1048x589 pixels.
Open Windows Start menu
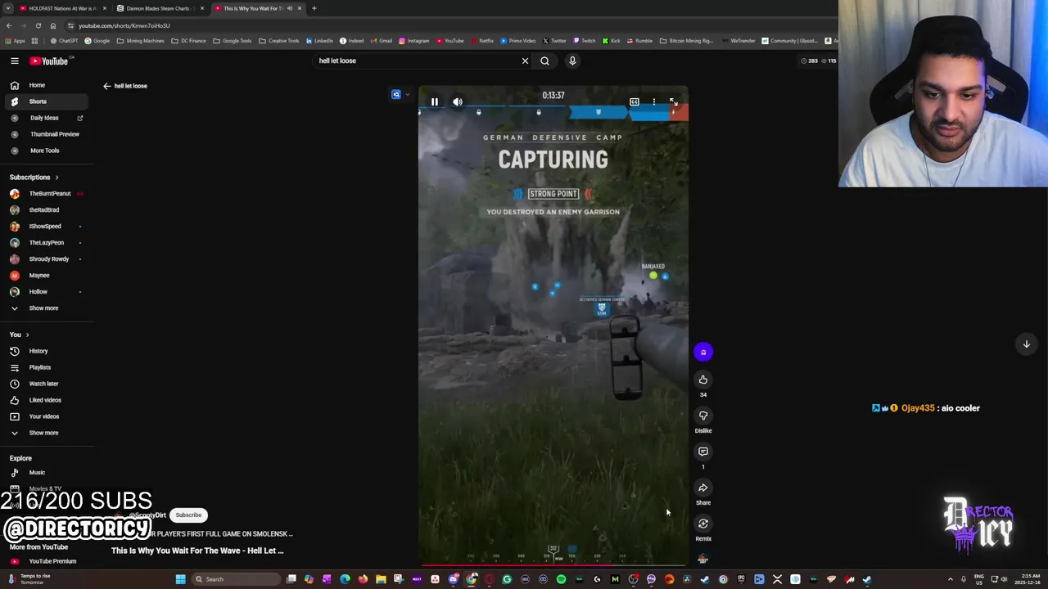tap(180, 579)
